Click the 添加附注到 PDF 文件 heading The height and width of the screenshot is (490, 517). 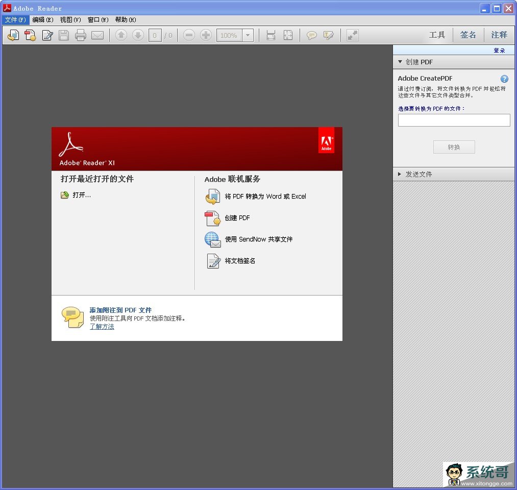[x=120, y=310]
